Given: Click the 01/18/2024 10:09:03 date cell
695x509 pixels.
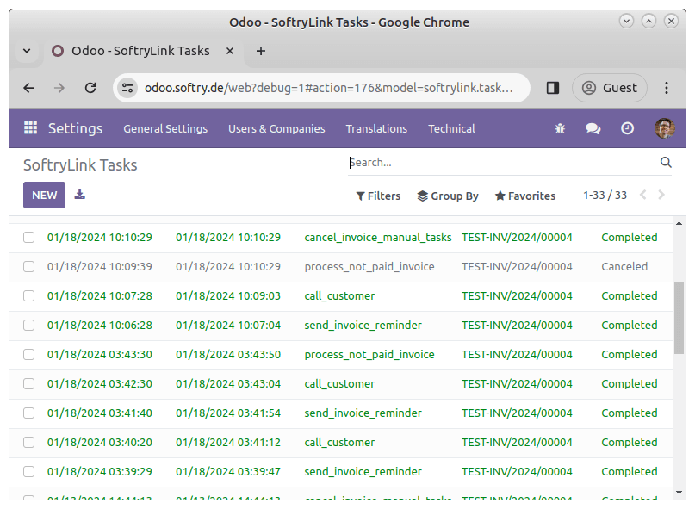Looking at the screenshot, I should pos(228,295).
